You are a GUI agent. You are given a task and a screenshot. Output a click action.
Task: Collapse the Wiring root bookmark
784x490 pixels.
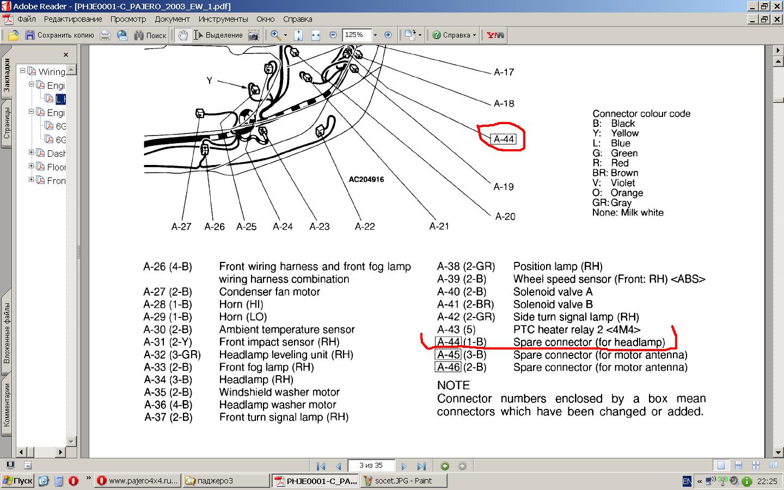click(x=22, y=71)
